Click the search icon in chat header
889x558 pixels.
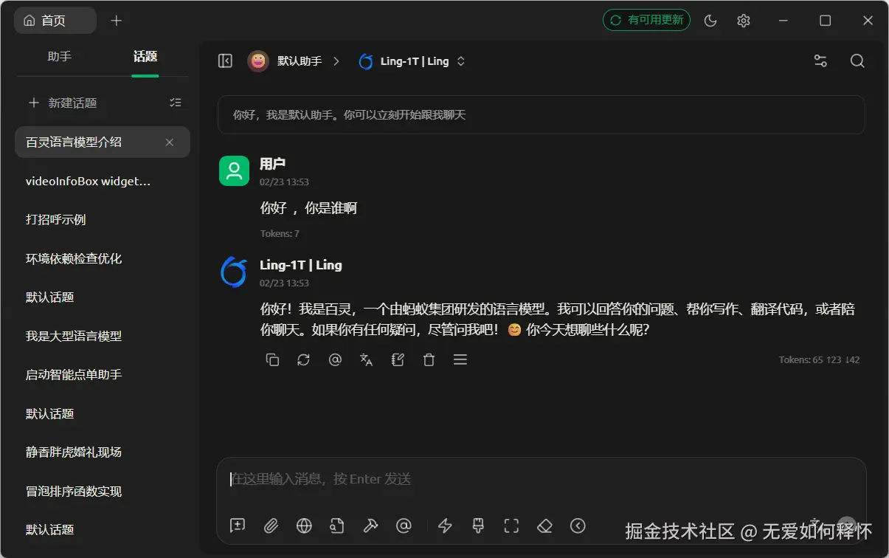pos(857,61)
